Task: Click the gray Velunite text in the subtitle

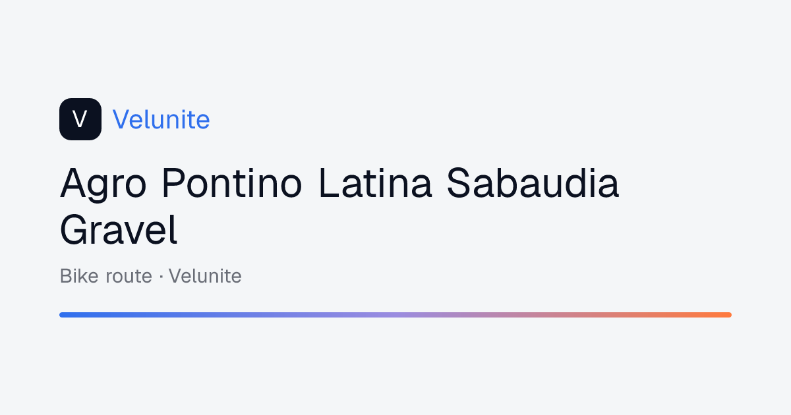Action: [205, 276]
